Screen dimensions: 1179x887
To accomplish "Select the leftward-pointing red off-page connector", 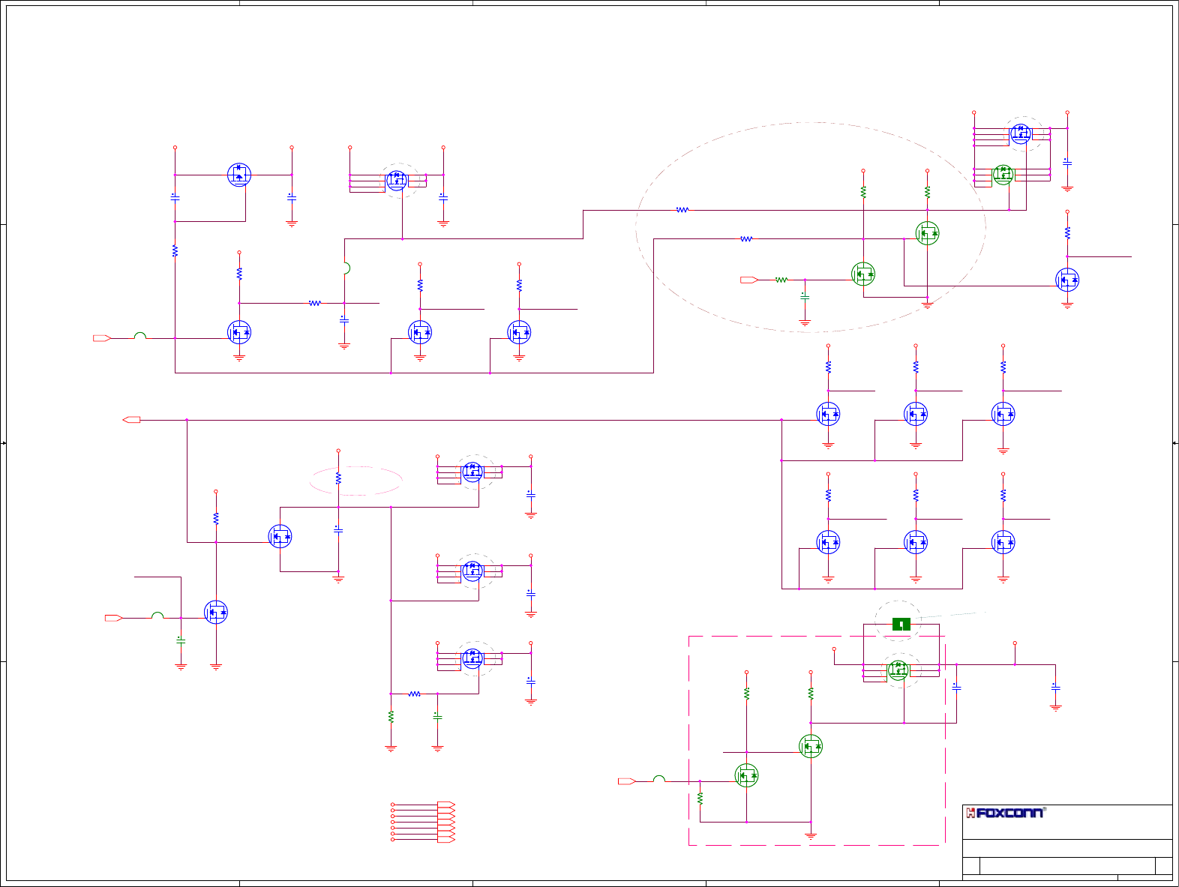I will (131, 420).
